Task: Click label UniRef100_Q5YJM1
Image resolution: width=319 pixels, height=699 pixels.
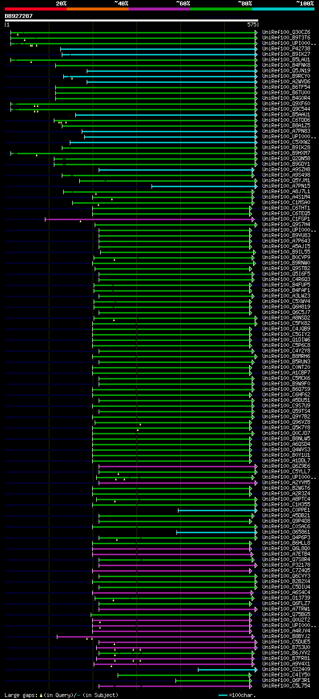Action: (286, 181)
